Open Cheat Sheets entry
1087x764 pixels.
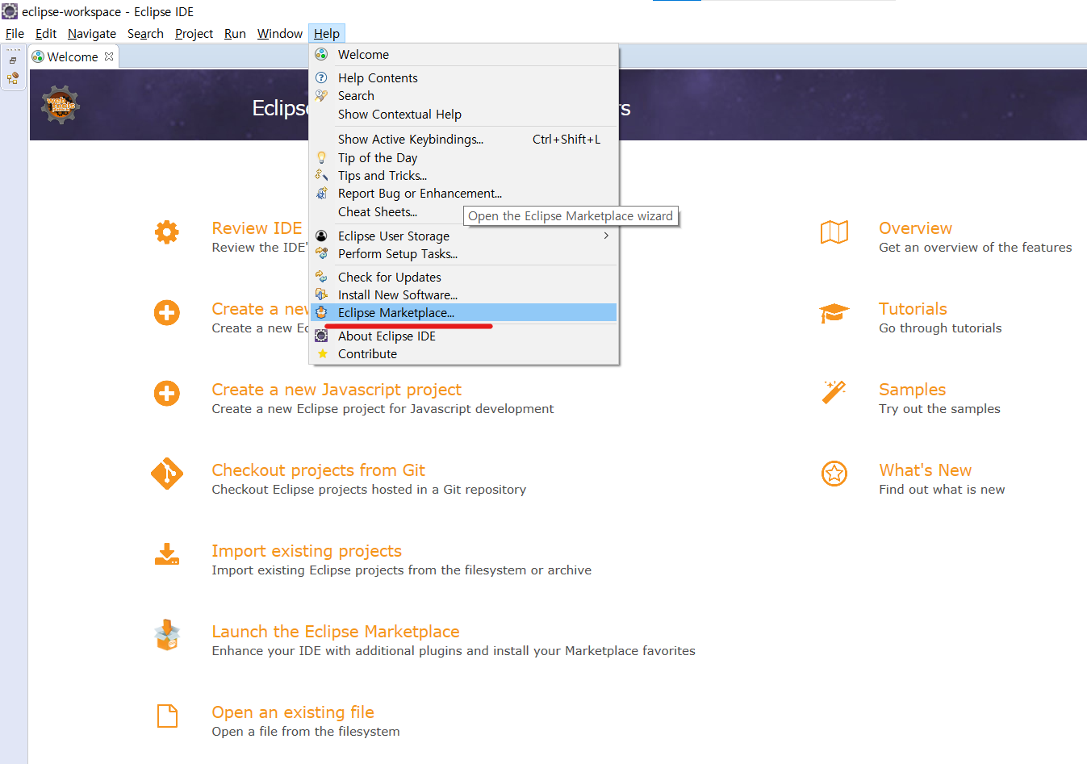[x=464, y=212]
